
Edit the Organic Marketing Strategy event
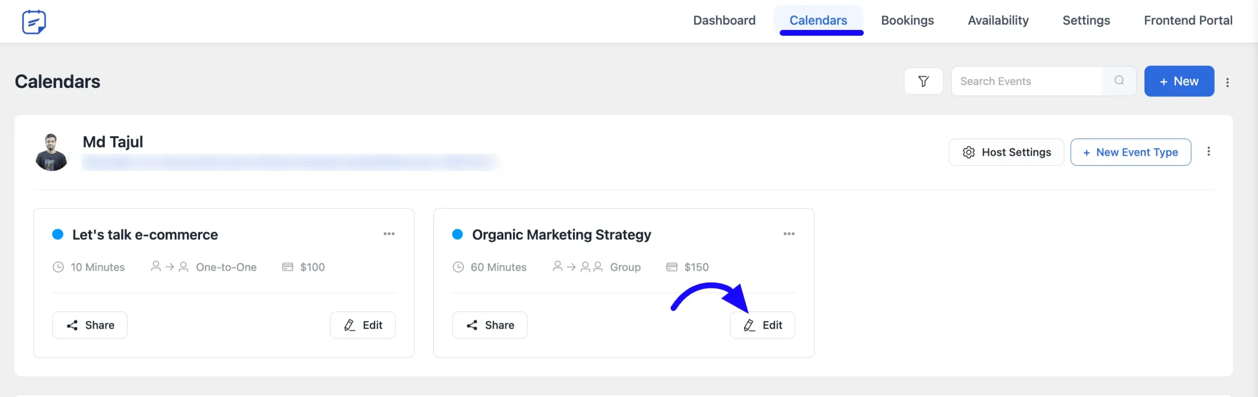tap(762, 325)
